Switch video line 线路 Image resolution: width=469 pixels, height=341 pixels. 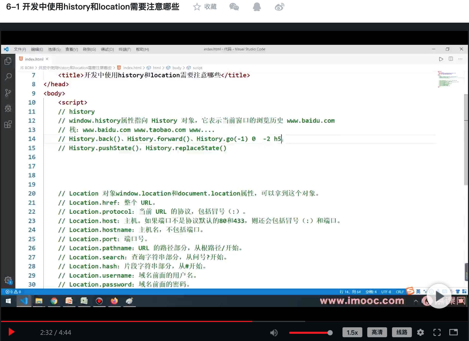[x=402, y=333]
